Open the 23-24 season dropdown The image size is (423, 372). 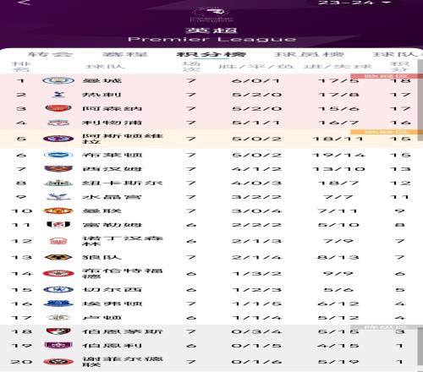click(354, 3)
